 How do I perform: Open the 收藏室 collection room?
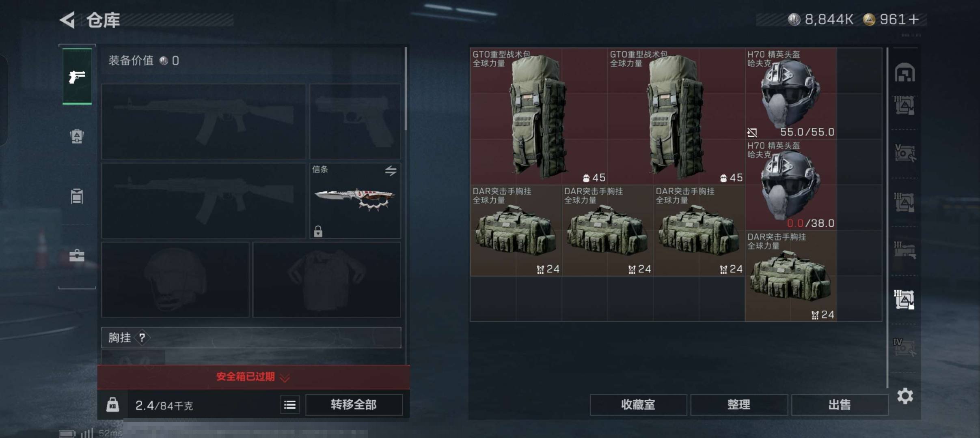click(638, 405)
